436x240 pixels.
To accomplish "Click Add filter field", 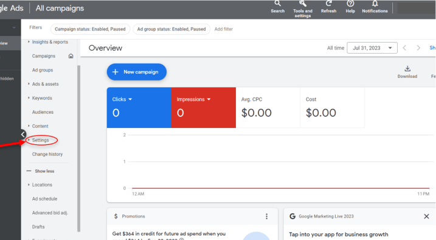I will [x=224, y=29].
